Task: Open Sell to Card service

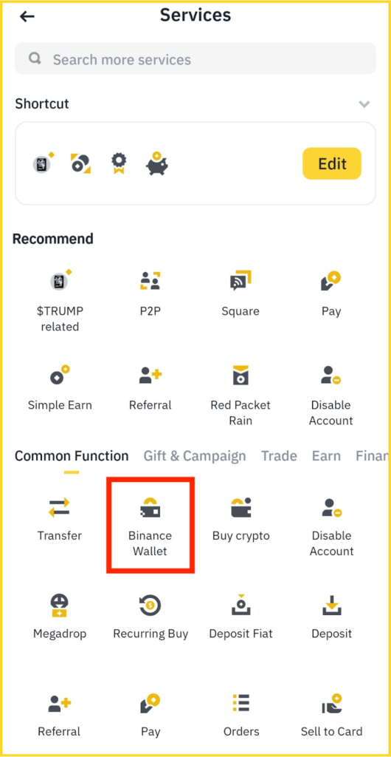Action: [x=331, y=715]
